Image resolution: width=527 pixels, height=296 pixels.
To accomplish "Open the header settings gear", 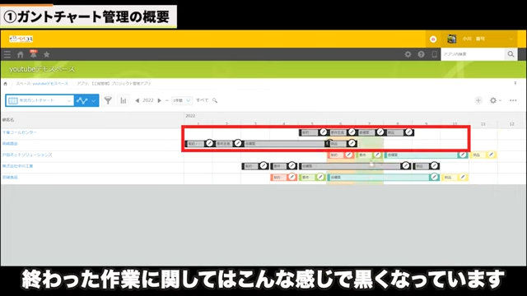I will [408, 54].
